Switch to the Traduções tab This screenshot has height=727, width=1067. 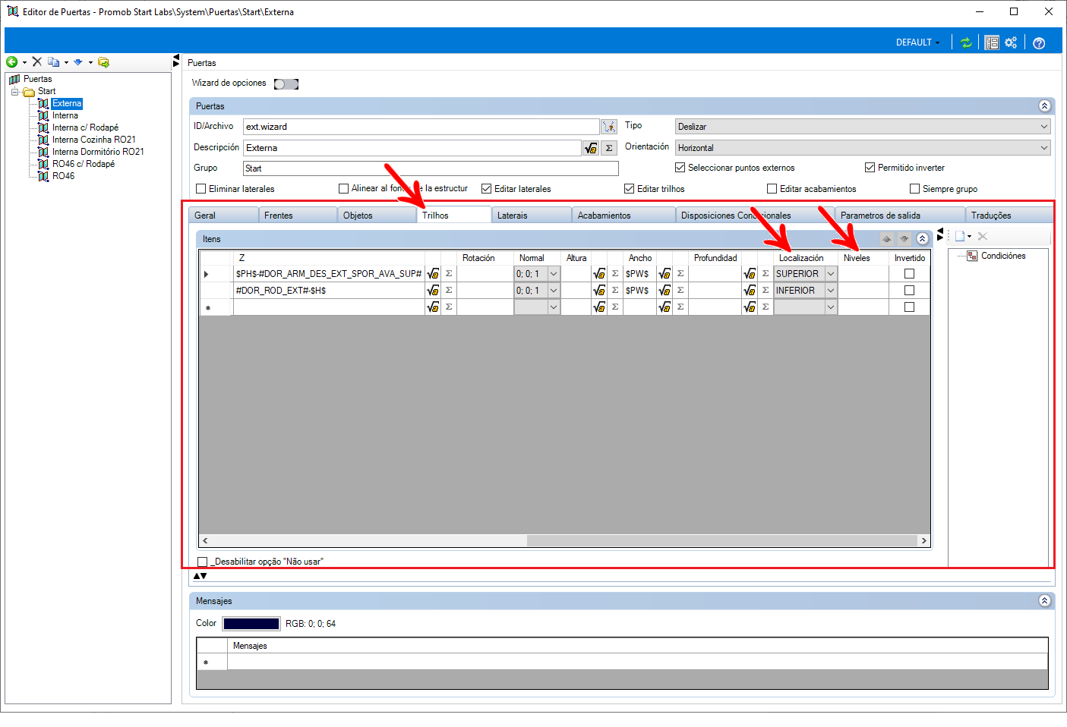pyautogui.click(x=1009, y=216)
